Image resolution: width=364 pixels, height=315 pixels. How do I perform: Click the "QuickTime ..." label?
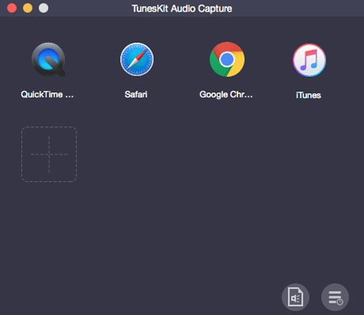(47, 95)
